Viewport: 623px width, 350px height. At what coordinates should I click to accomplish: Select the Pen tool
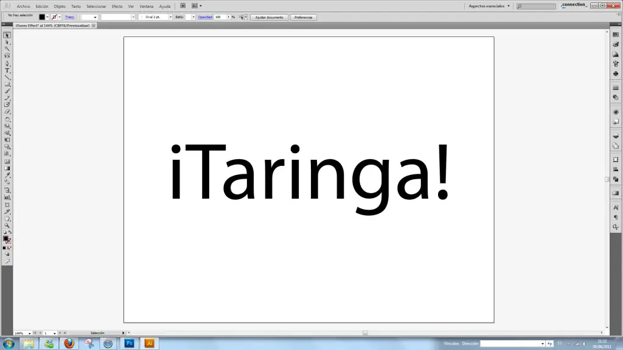pos(7,63)
